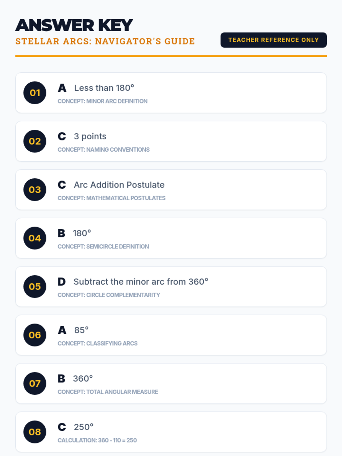The width and height of the screenshot is (342, 456).
Task: Click the Classifying Arcs concept label
Action: point(97,343)
